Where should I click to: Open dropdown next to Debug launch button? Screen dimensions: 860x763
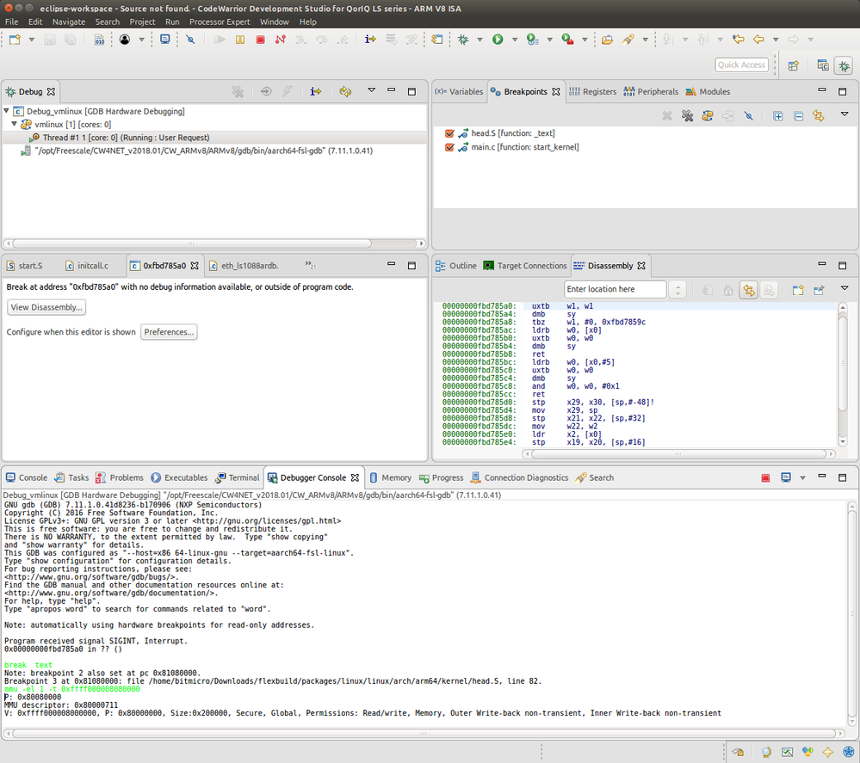click(x=479, y=40)
